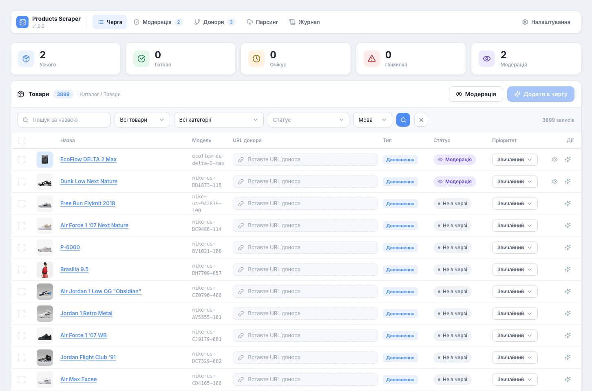
Task: Check the Free Run Flyknit 2018 row checkbox
Action: [22, 204]
